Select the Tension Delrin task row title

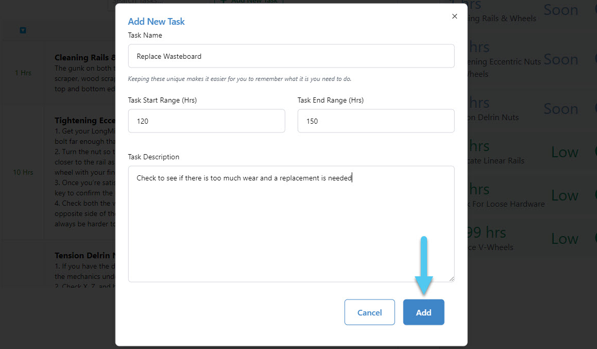point(82,256)
